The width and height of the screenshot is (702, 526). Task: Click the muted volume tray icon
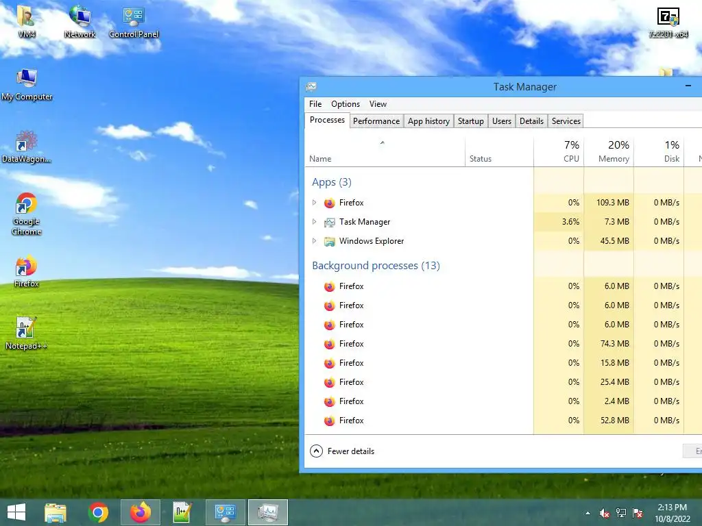605,513
